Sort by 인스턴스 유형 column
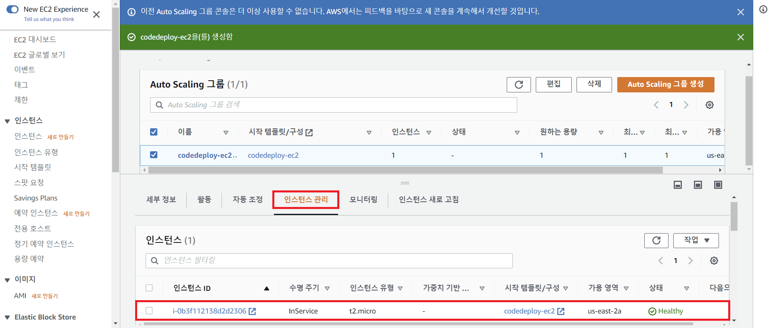Image resolution: width=773 pixels, height=328 pixels. pos(400,288)
